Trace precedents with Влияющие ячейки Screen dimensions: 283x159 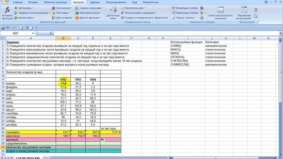(x=185, y=8)
